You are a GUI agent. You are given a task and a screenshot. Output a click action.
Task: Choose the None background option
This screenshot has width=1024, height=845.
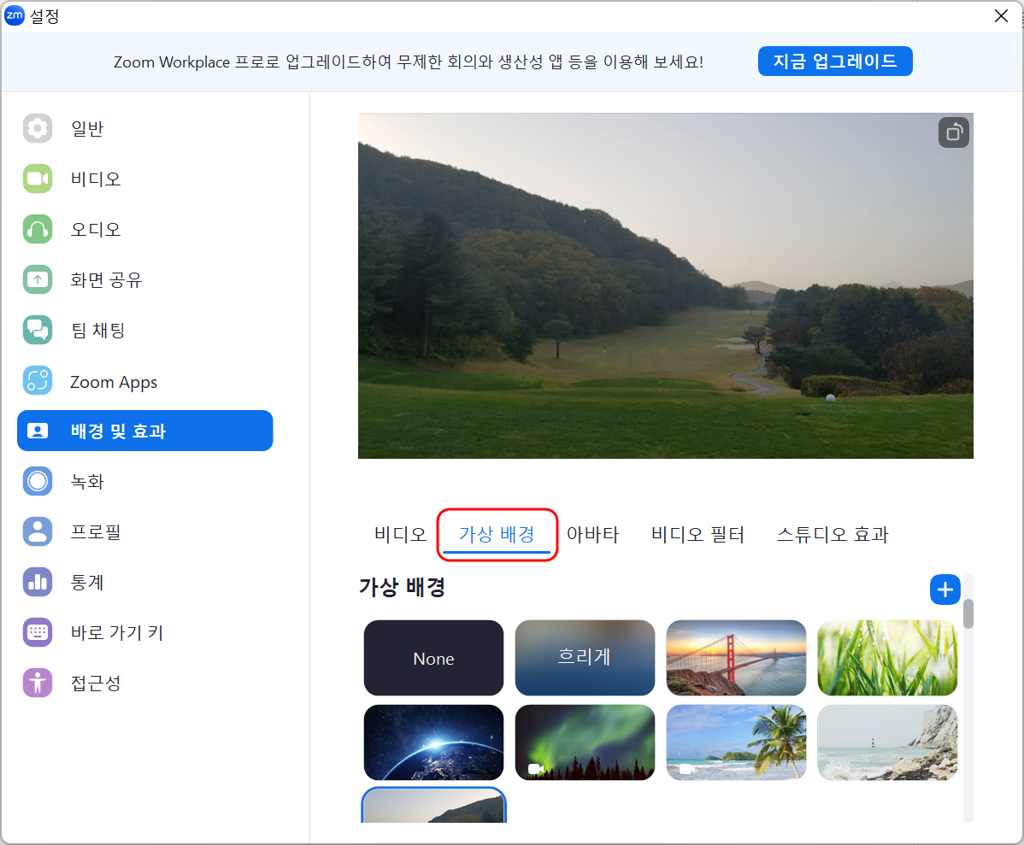433,658
